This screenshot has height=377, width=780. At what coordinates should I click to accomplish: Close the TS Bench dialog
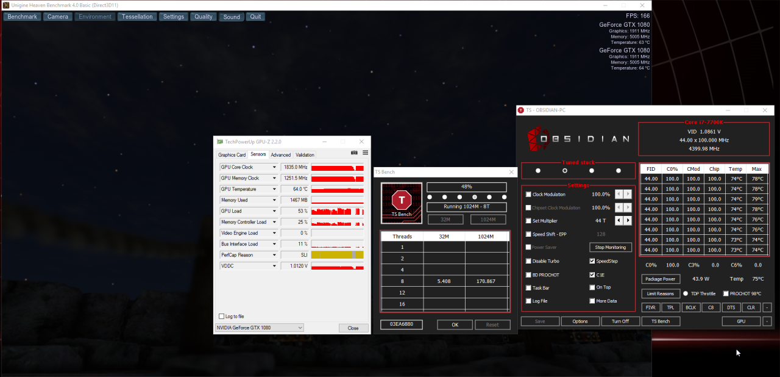[511, 173]
